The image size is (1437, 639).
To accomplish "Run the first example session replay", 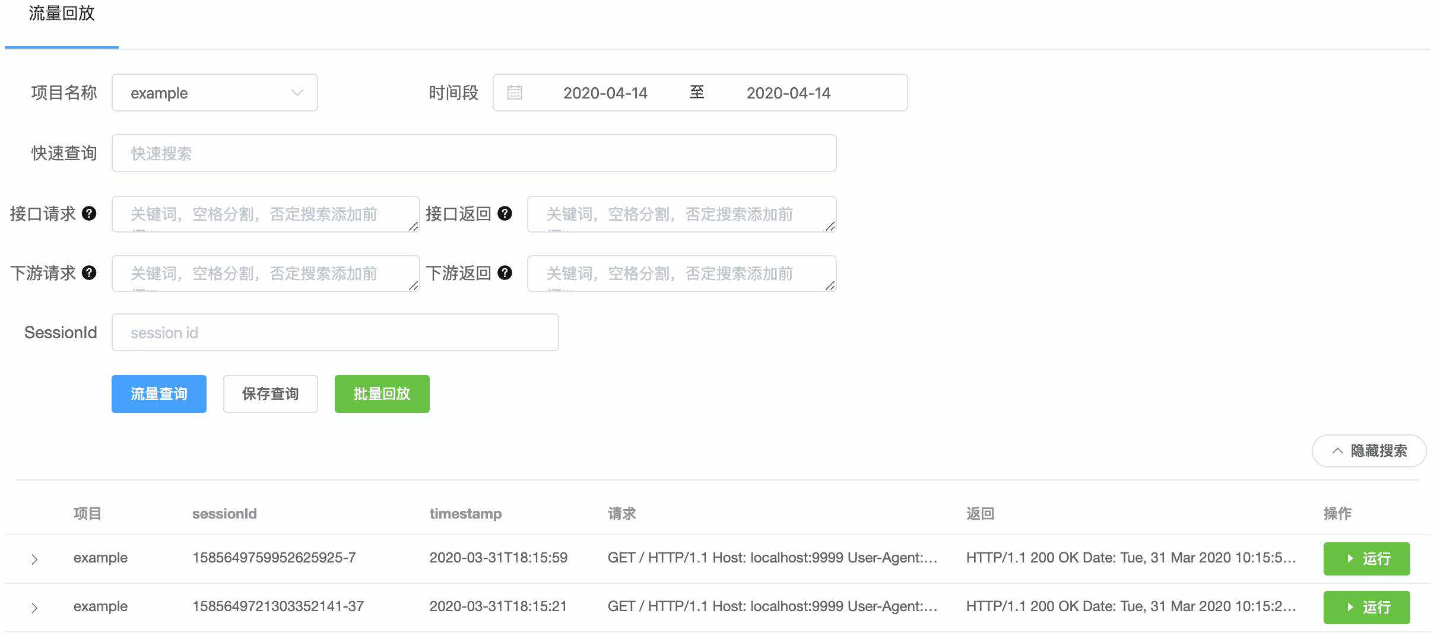I will coord(1367,558).
